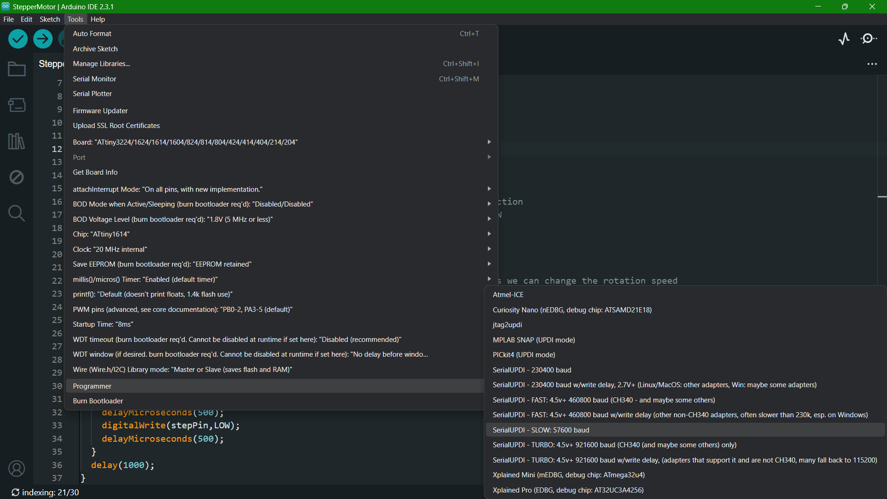Select PICkit4 (UPDI mode) programmer
The image size is (887, 499).
(686, 355)
